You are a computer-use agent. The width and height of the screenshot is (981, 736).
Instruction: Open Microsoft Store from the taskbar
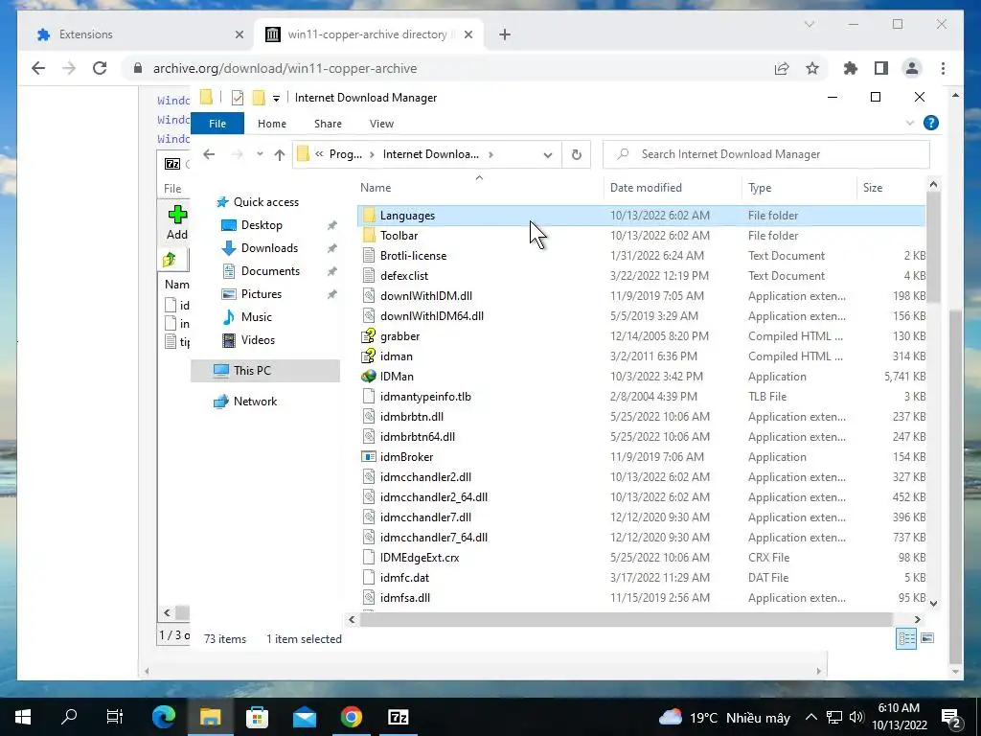point(257,717)
